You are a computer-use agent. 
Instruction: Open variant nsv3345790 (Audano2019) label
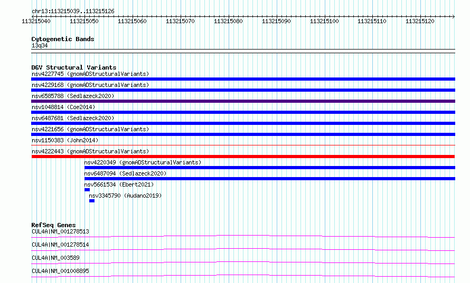coord(125,196)
